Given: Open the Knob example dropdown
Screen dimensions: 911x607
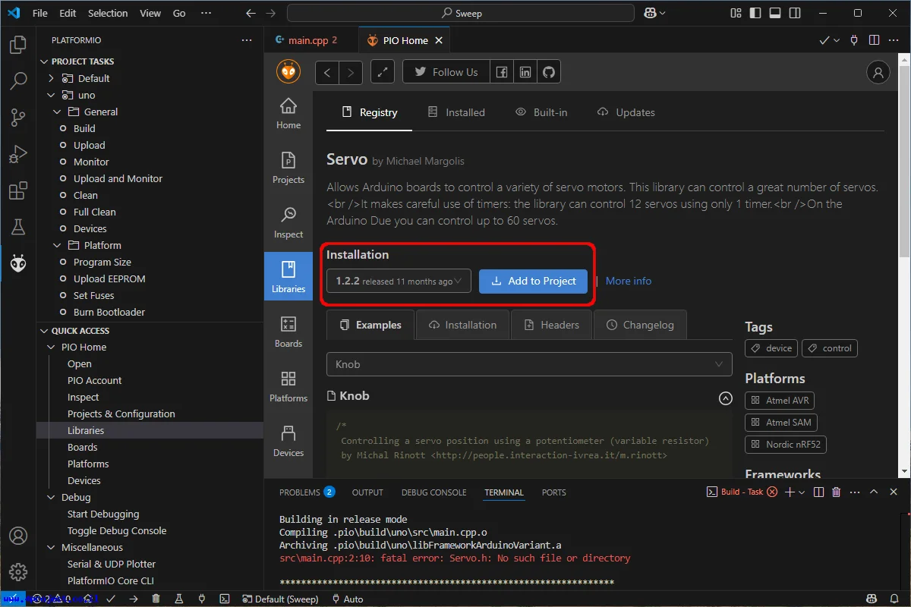Looking at the screenshot, I should (529, 364).
